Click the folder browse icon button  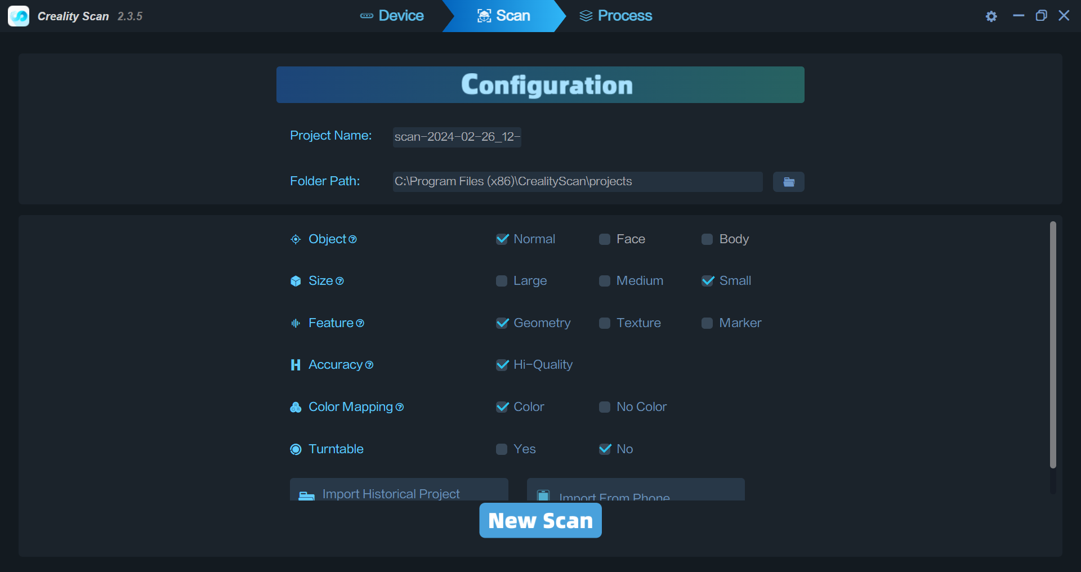[788, 182]
